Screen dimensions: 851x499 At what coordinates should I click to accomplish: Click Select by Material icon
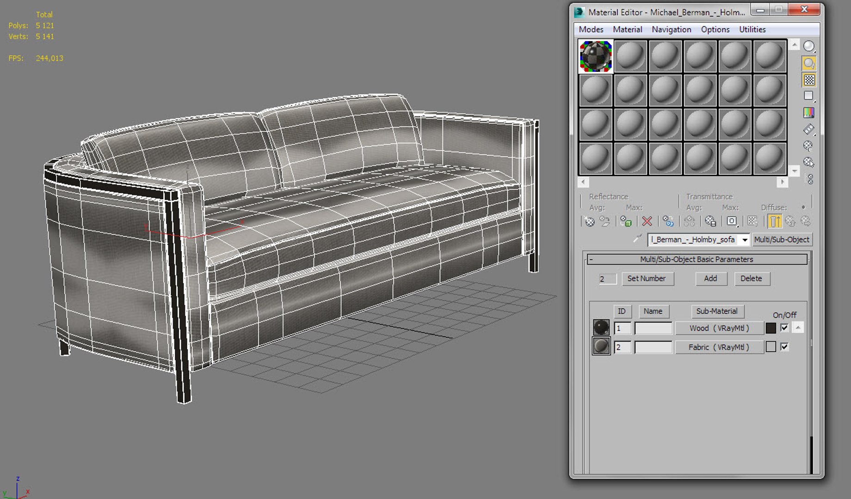point(808,162)
